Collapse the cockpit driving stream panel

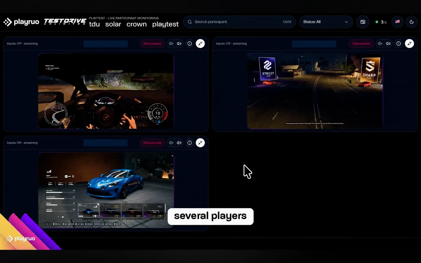200,43
